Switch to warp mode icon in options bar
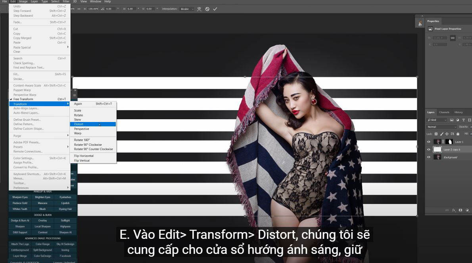Viewport: 472px width, 263px height. coord(199,9)
